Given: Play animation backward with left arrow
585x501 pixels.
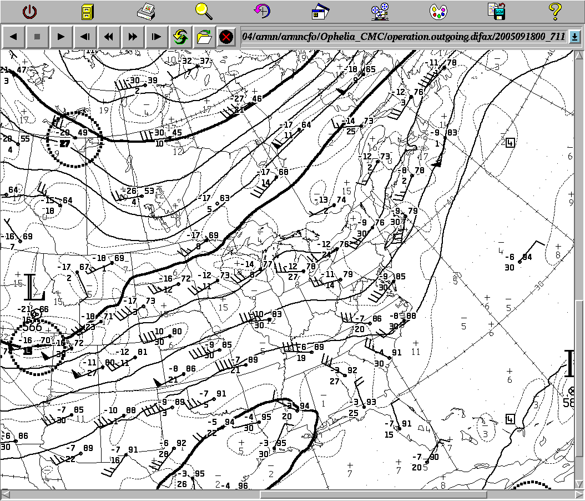Looking at the screenshot, I should coord(14,37).
